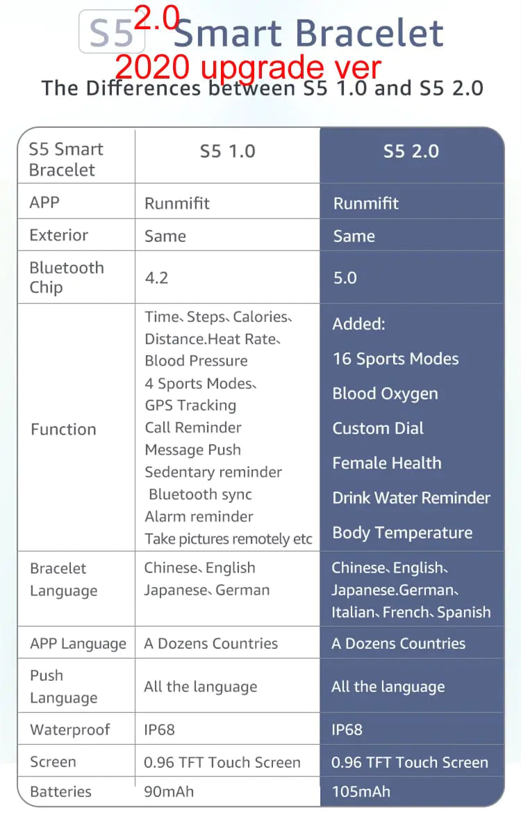Click the "Bluetooth Chip" row label
Image resolution: width=521 pixels, height=818 pixels.
67,278
